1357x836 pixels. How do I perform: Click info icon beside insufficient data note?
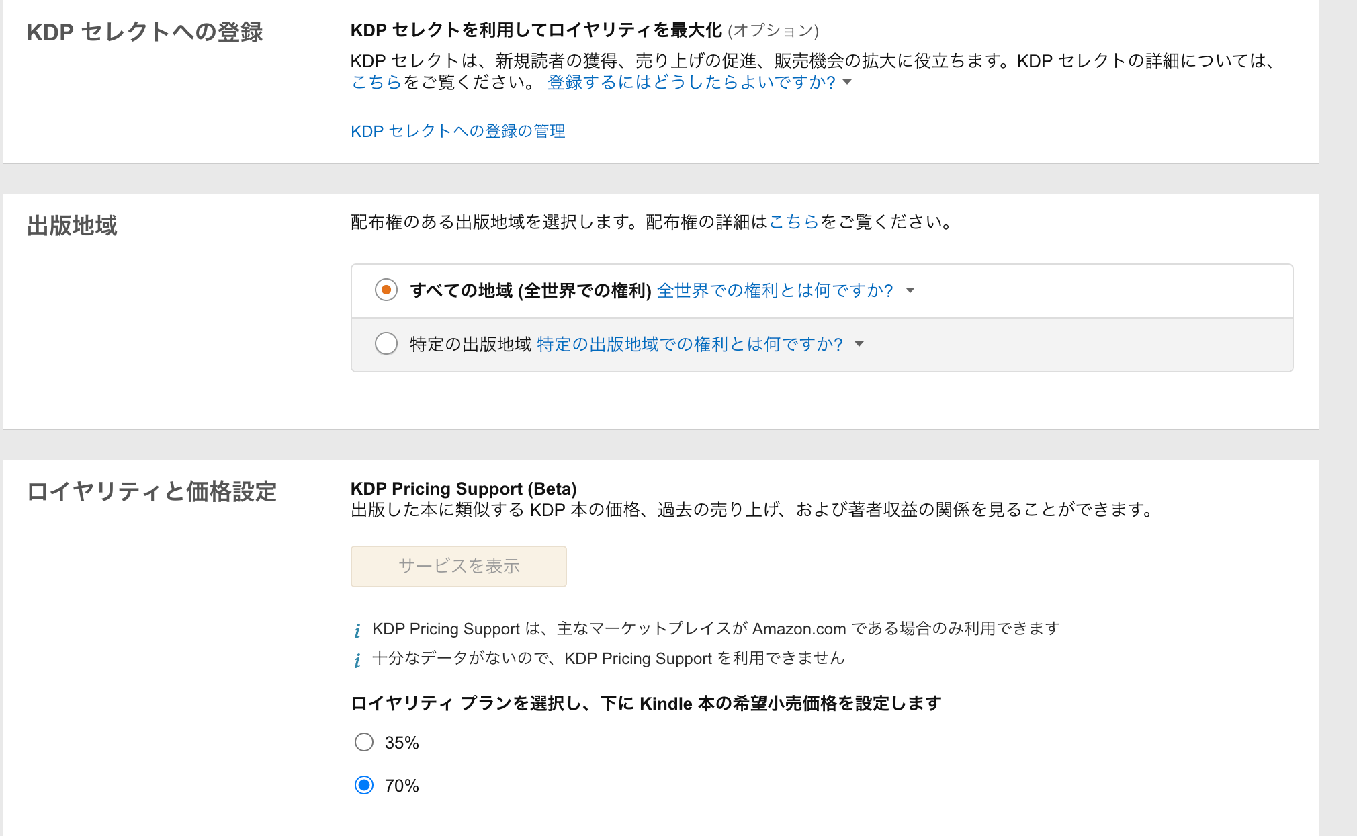[357, 660]
